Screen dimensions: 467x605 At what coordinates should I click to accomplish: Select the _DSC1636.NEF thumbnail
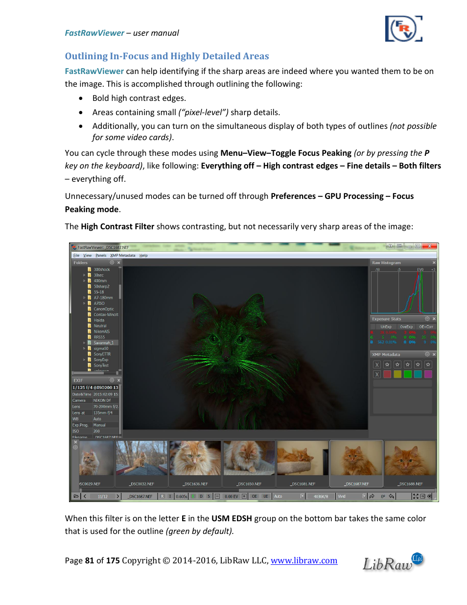point(195,463)
